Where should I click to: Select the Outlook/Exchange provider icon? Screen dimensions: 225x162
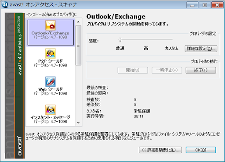[51, 25]
